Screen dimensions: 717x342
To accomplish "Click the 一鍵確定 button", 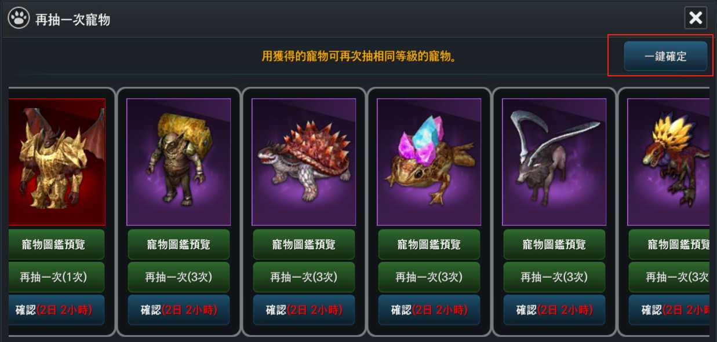I will 665,56.
